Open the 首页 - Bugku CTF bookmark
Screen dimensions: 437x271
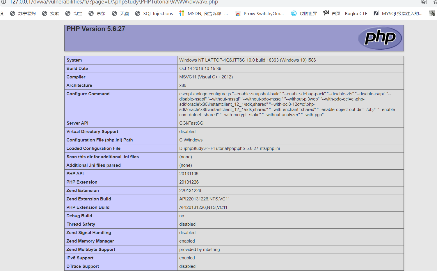click(x=345, y=14)
